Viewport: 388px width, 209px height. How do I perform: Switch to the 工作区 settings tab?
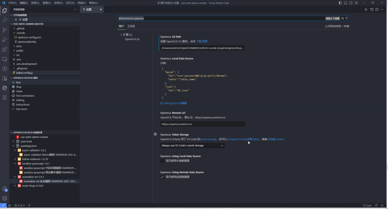pos(131,26)
